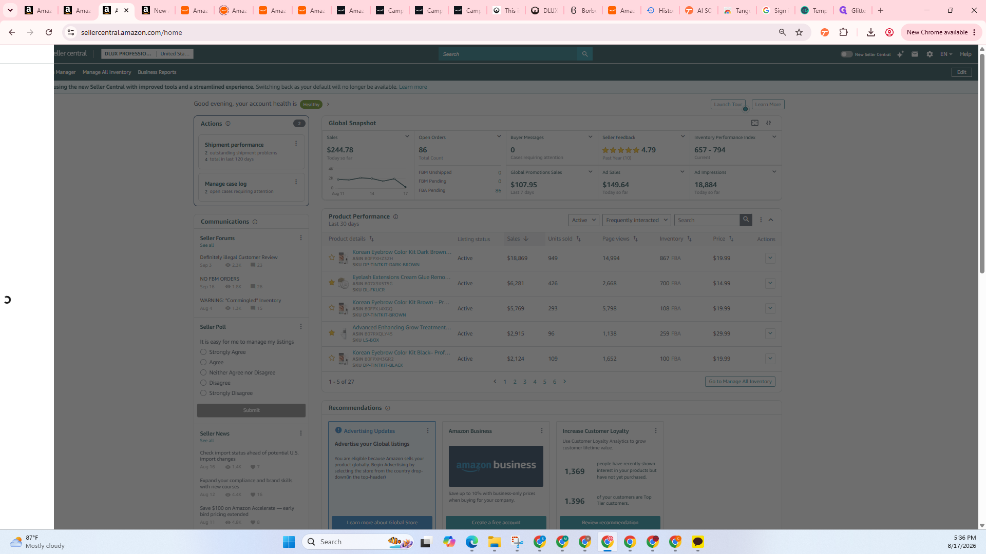Screen dimensions: 986x554
Task: Click the Seller Central search magnifier button
Action: (x=584, y=54)
